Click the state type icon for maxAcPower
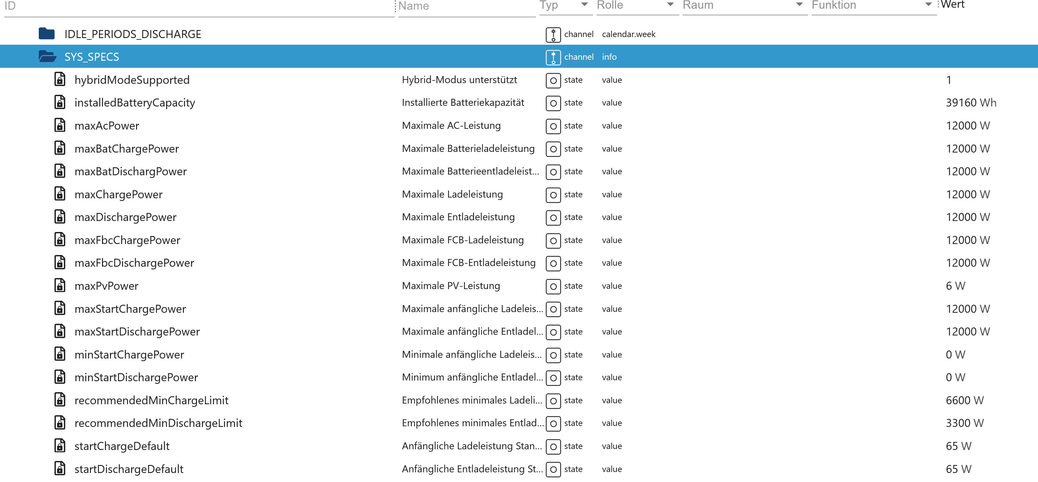 pos(553,126)
